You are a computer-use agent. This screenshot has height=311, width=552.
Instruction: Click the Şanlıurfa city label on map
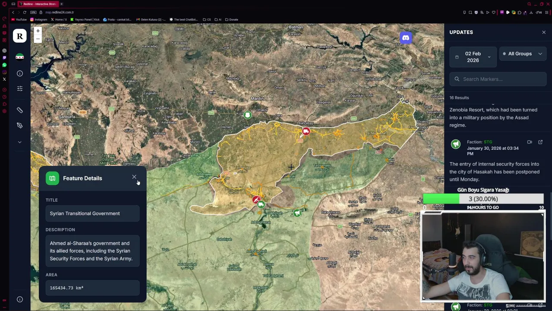67,117
